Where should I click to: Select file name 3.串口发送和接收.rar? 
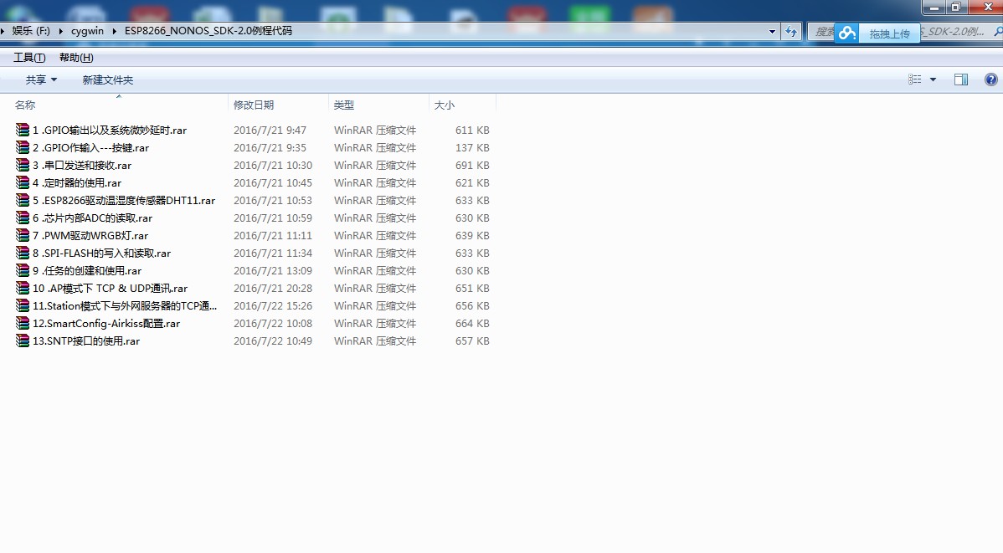(x=82, y=165)
